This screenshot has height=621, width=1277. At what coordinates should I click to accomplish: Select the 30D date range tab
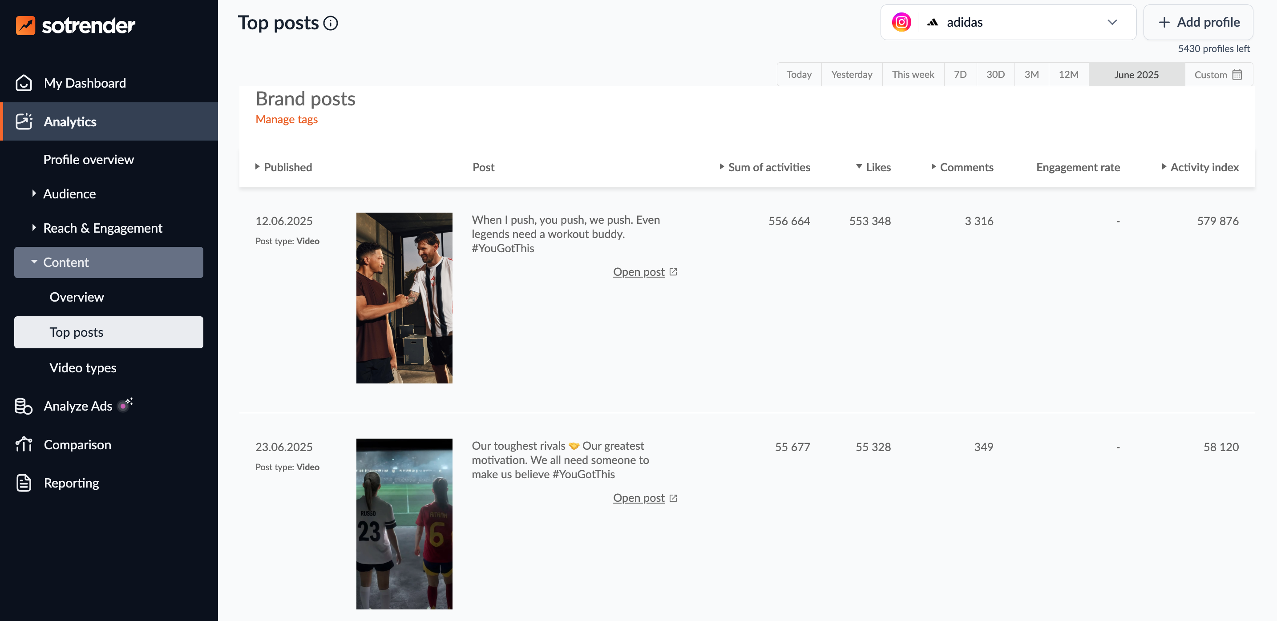[995, 74]
